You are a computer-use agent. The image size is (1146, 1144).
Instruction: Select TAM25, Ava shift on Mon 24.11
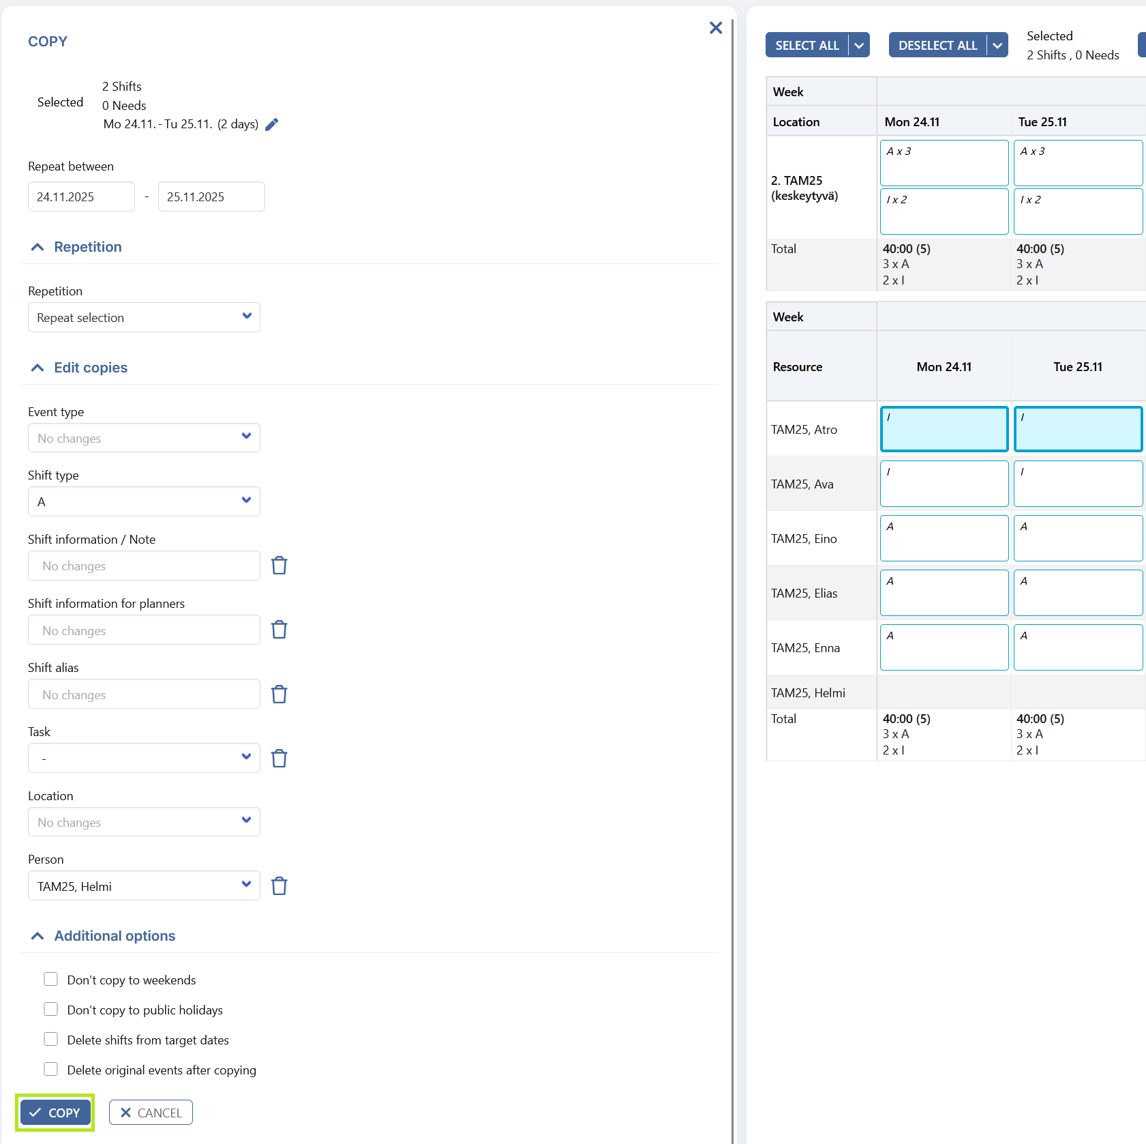(944, 484)
